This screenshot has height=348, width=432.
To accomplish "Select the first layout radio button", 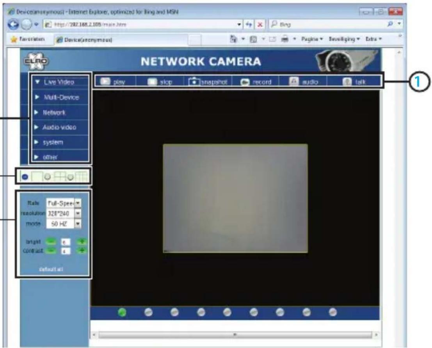I will (25, 177).
